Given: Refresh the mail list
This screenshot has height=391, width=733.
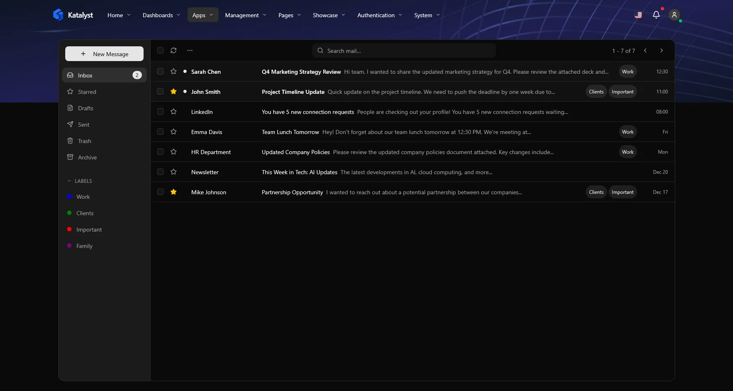Looking at the screenshot, I should [174, 50].
